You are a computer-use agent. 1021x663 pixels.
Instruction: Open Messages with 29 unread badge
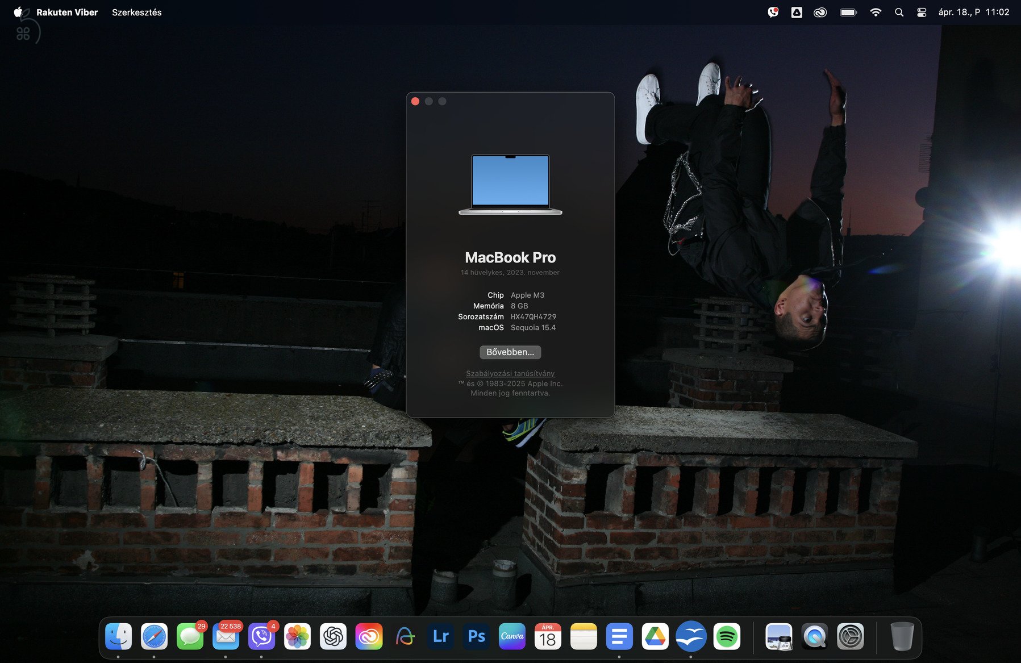(x=190, y=636)
